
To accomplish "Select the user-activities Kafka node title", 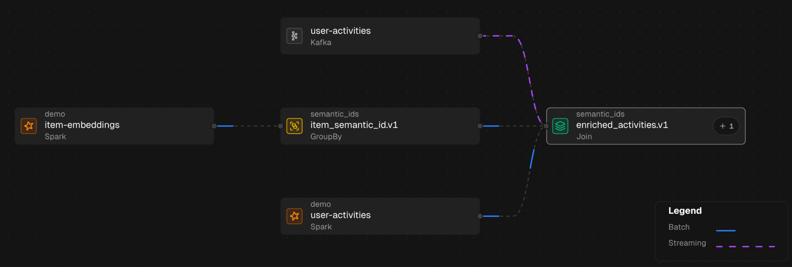I will pyautogui.click(x=340, y=31).
